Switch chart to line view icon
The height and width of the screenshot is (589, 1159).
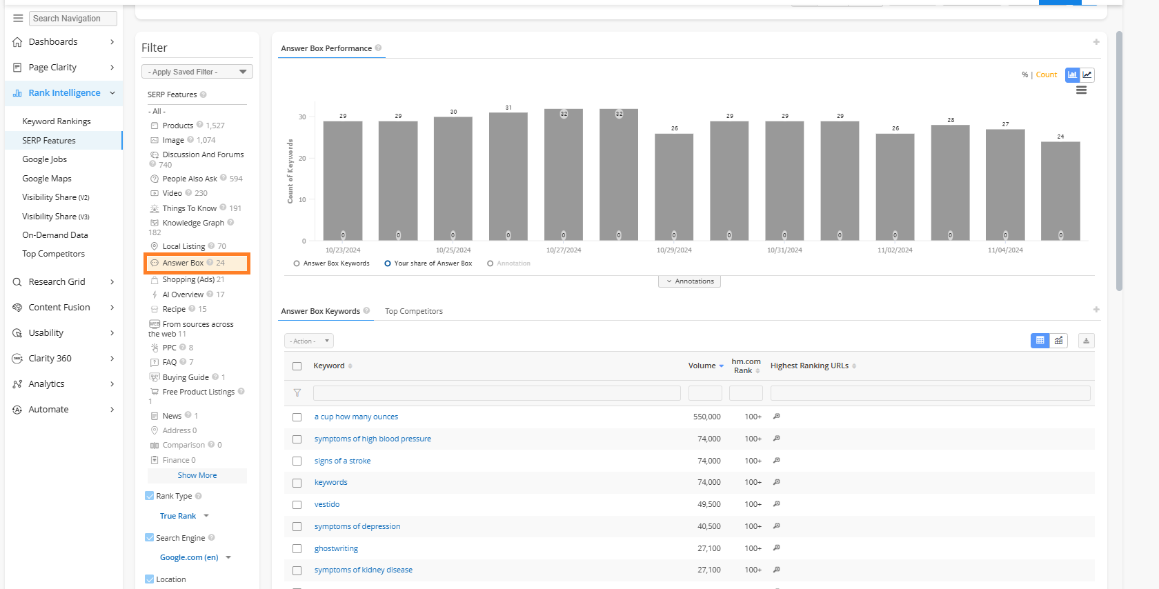coord(1087,74)
